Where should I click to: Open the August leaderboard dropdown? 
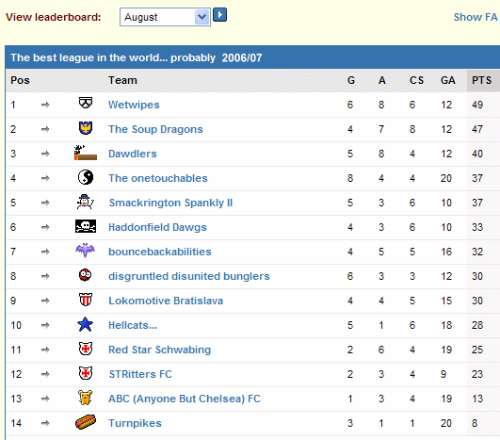pyautogui.click(x=165, y=17)
